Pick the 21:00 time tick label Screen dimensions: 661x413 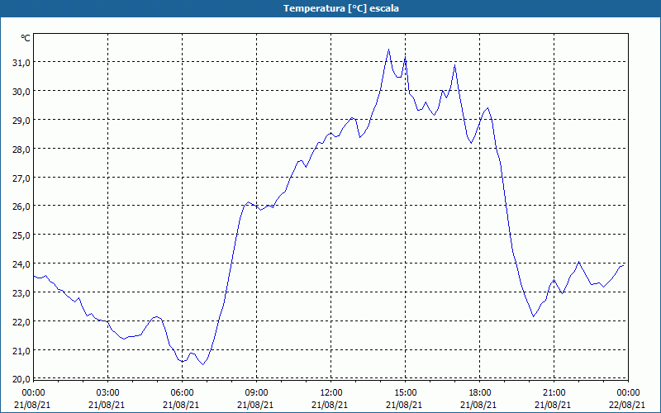point(554,393)
